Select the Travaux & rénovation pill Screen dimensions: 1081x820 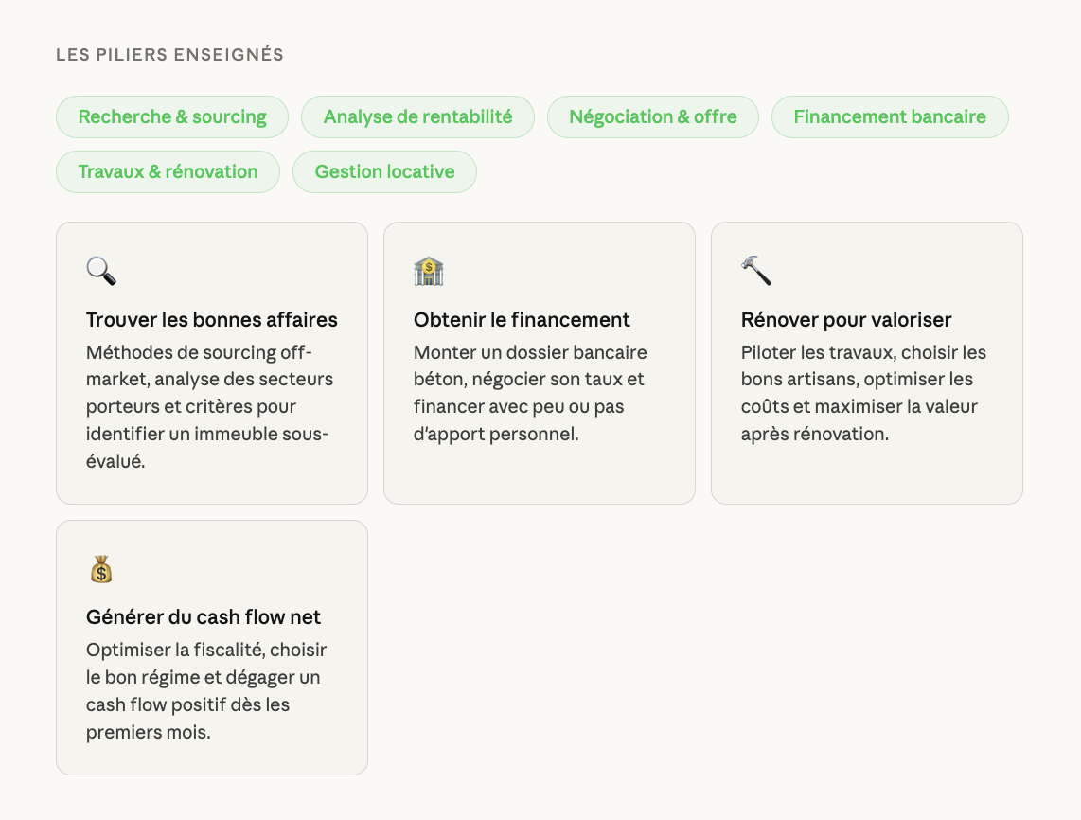click(x=168, y=172)
